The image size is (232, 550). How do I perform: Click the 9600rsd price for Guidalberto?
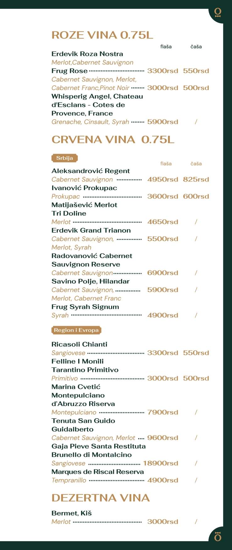point(163,438)
